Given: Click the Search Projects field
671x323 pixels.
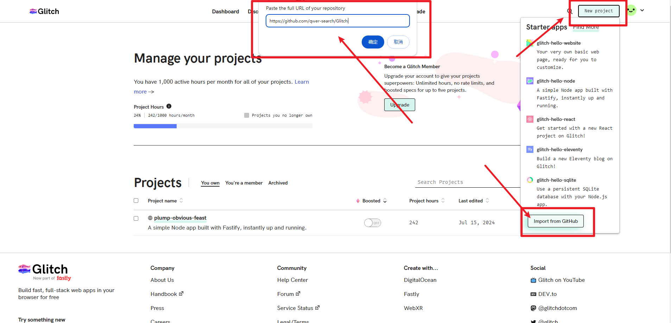Looking at the screenshot, I should [468, 182].
